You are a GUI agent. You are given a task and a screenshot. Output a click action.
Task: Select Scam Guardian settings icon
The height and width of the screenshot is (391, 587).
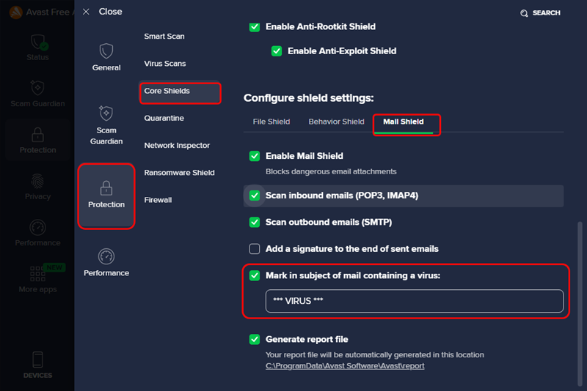(x=106, y=113)
